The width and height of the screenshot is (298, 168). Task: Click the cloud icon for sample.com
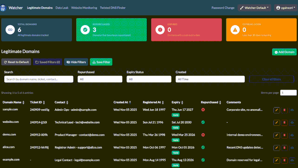292,110
